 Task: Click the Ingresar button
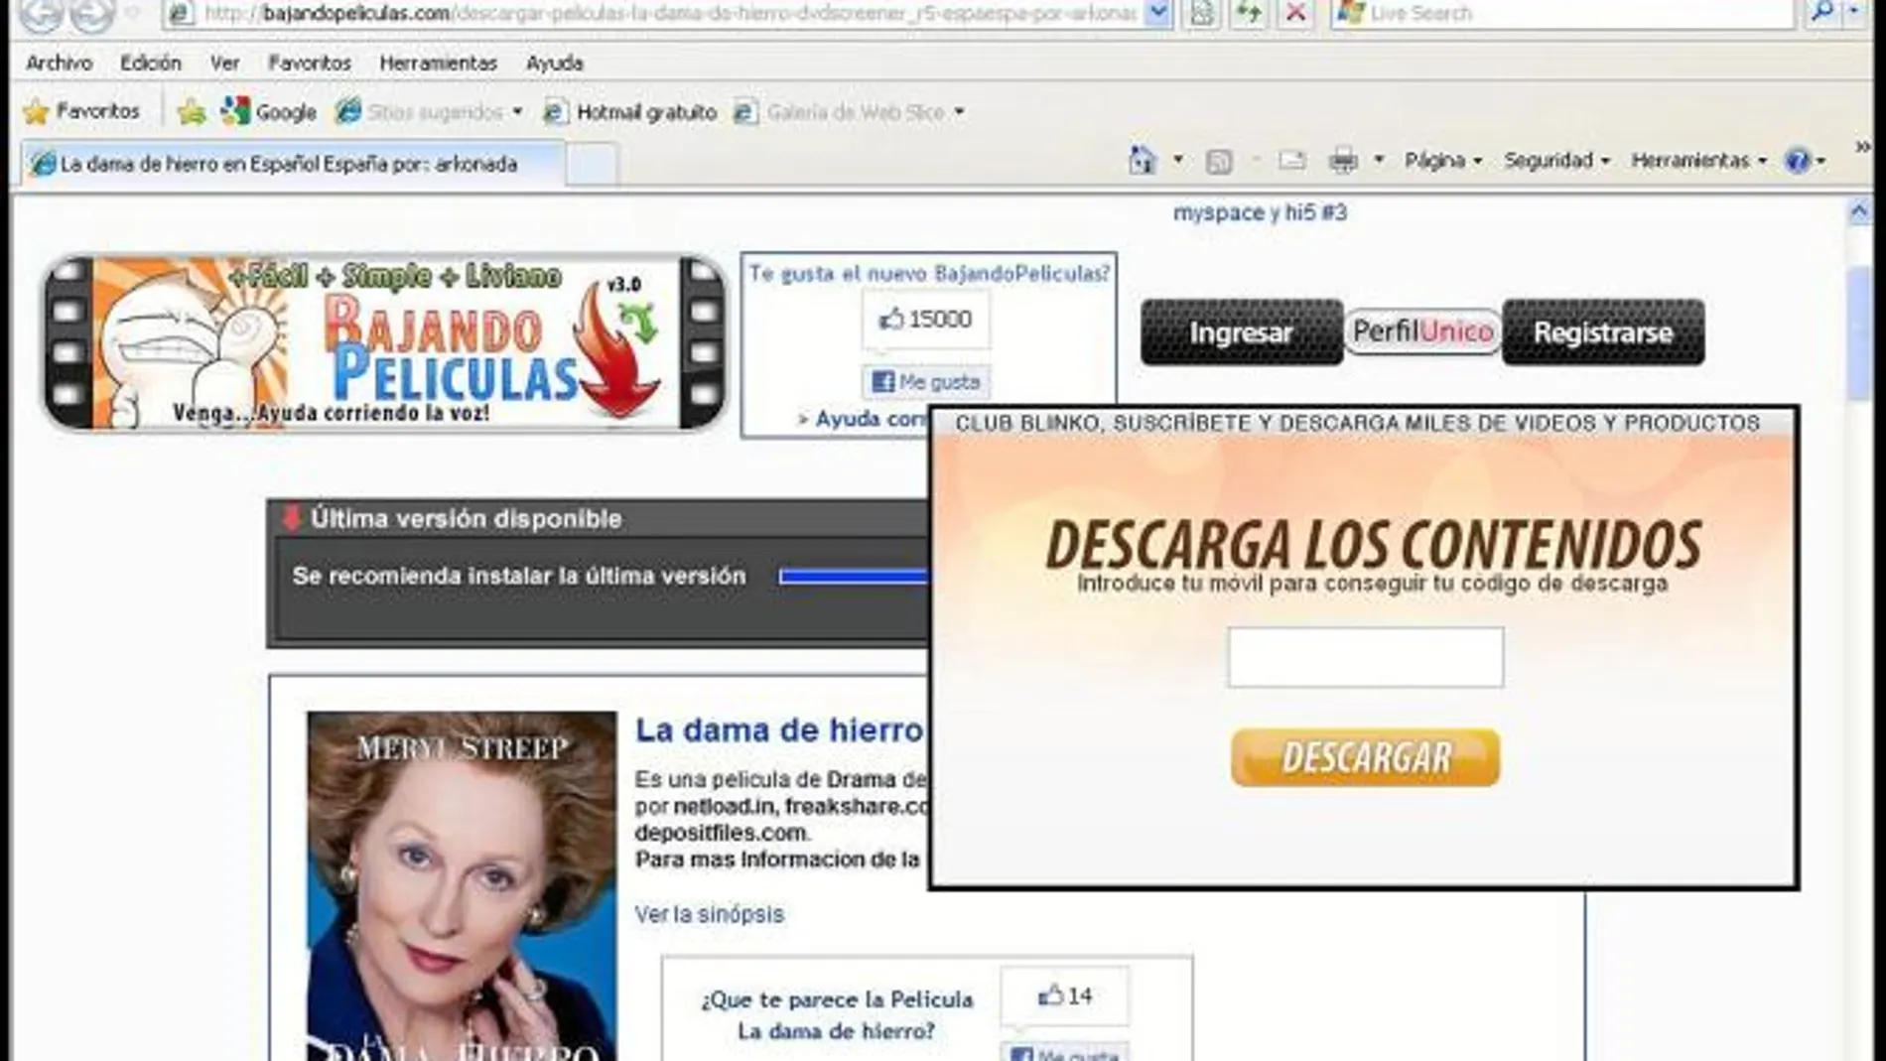point(1242,332)
